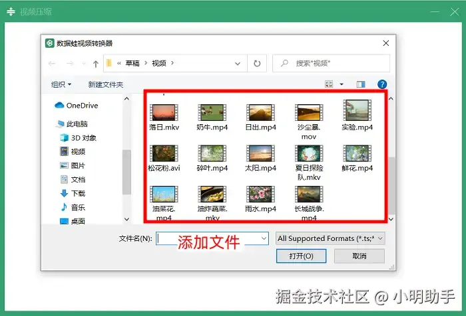This screenshot has width=466, height=316.
Task: Select the 油炸蔬菜.mkv video file icon
Action: (x=212, y=194)
